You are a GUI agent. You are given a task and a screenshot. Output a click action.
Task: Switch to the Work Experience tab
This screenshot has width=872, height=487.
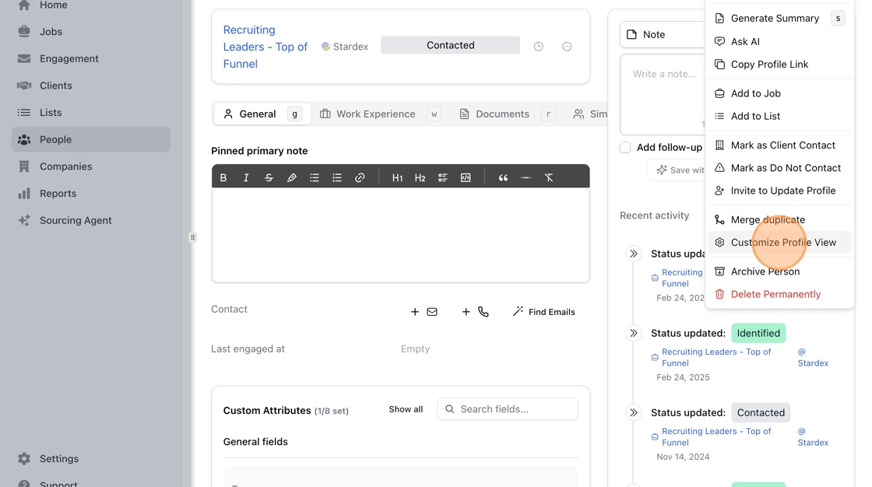tap(367, 114)
